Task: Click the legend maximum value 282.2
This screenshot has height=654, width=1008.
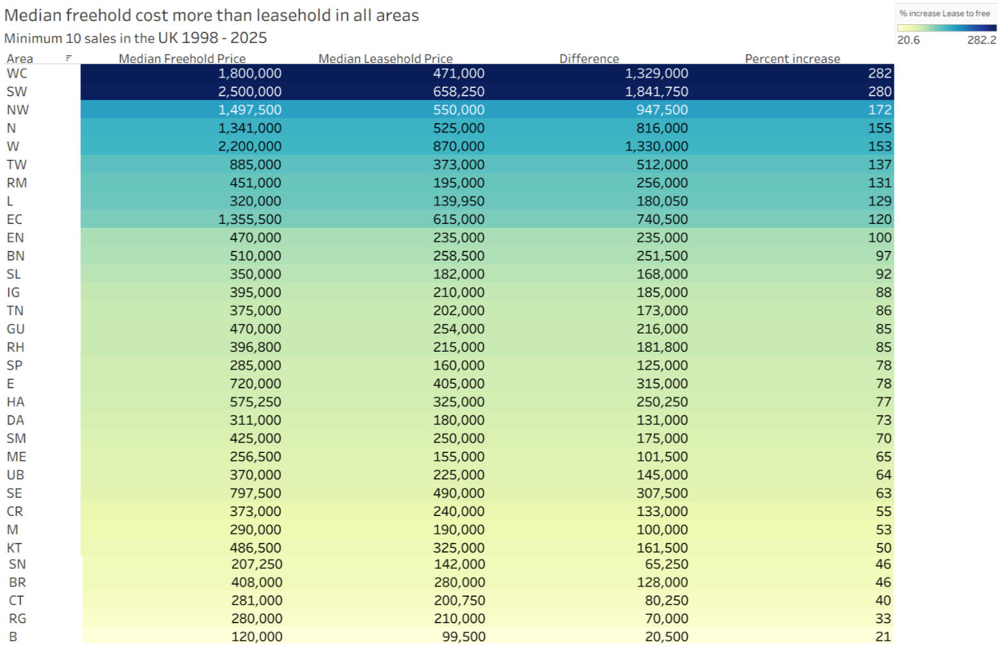Action: (982, 40)
